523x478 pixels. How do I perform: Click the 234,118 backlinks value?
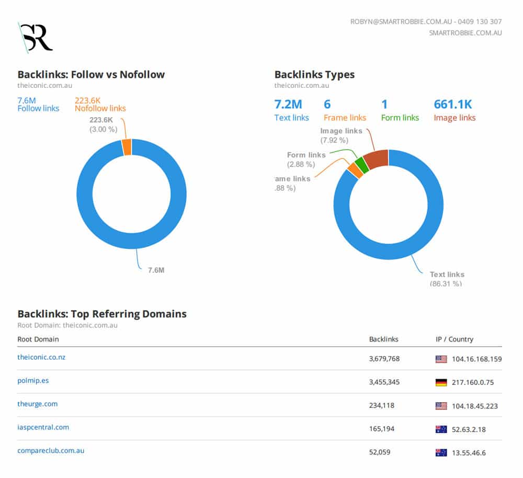pos(382,406)
